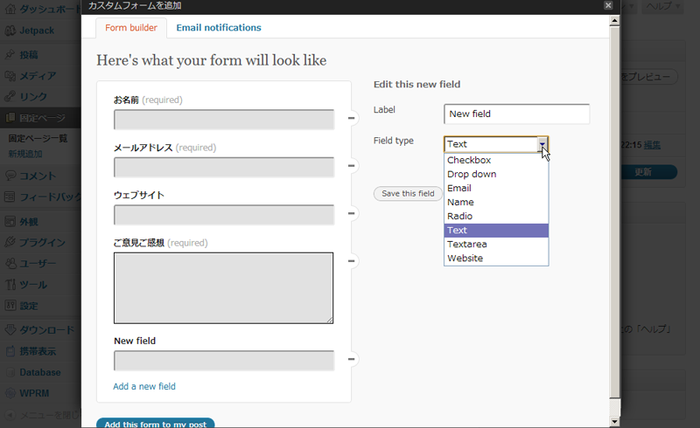The image size is (700, 428).
Task: Click the ご意見ご感想 preview textarea
Action: 223,288
